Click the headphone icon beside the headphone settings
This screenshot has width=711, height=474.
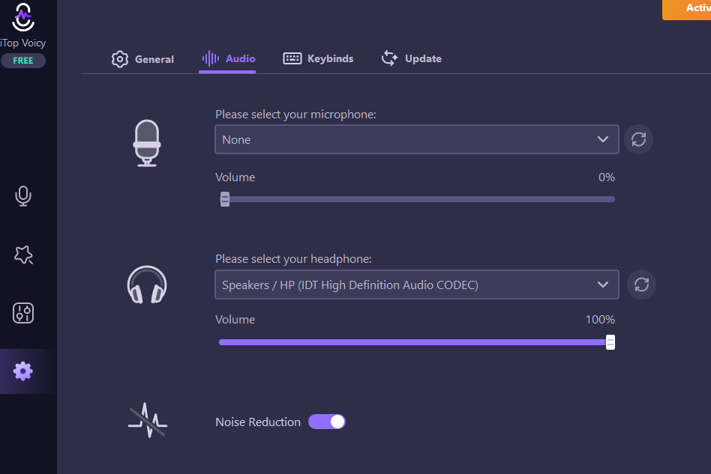(x=147, y=285)
